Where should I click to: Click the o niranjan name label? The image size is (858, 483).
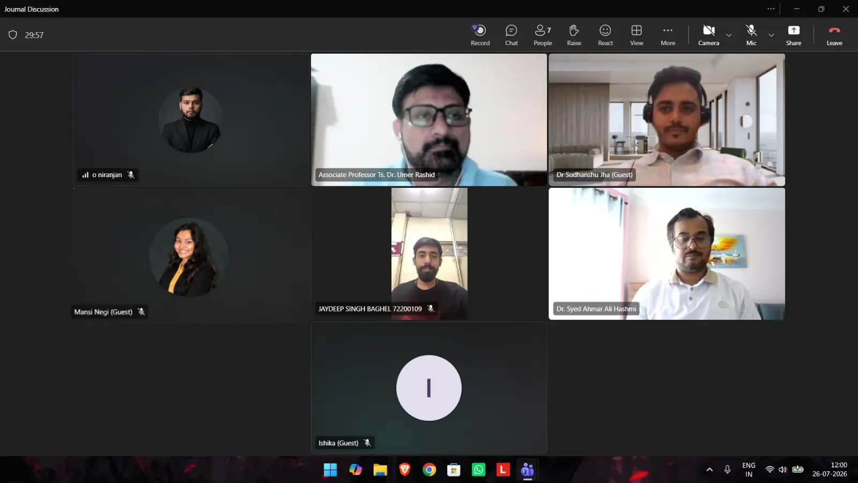pos(107,175)
